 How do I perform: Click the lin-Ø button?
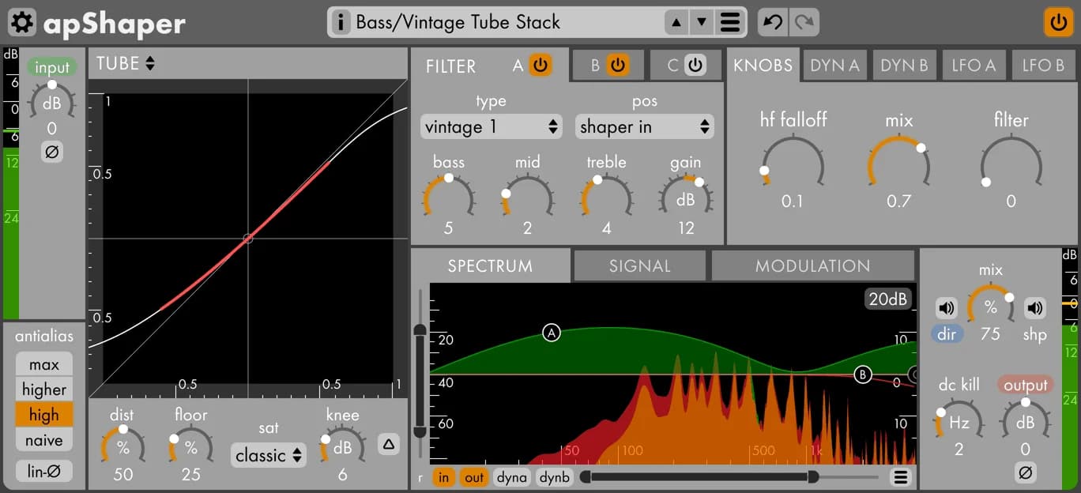coord(44,471)
